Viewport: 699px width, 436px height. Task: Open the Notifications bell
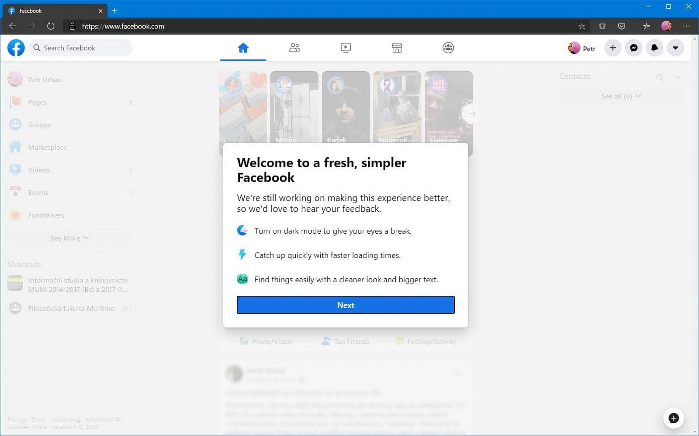pyautogui.click(x=654, y=48)
